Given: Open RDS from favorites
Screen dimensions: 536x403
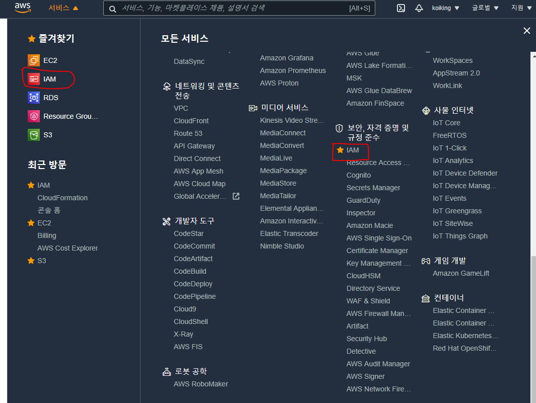Looking at the screenshot, I should pos(51,98).
